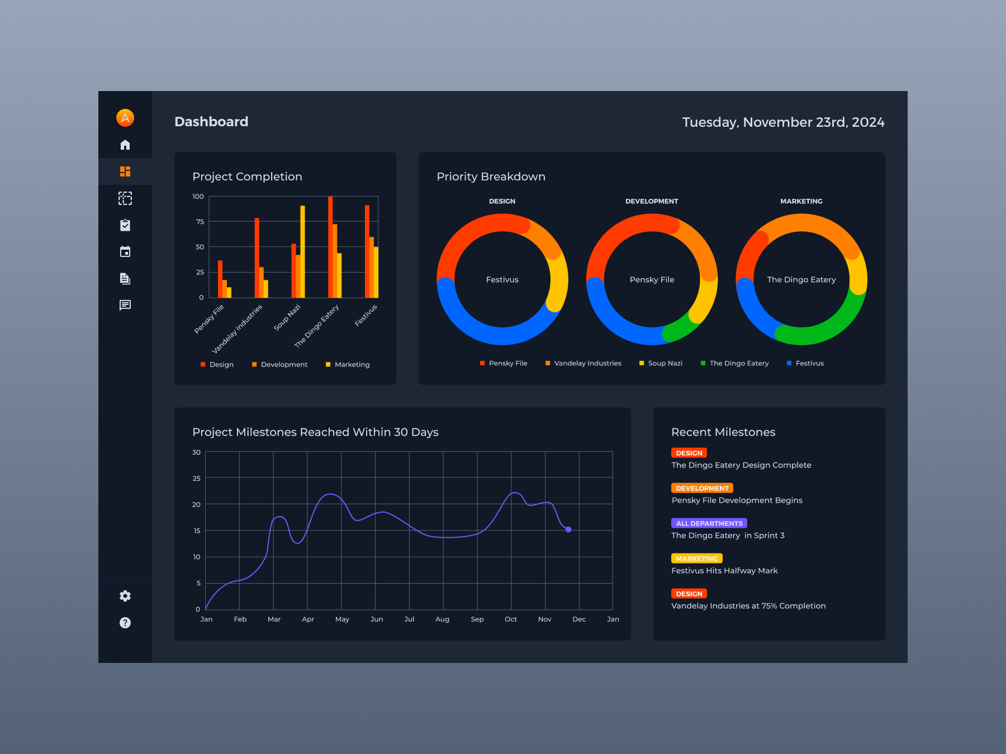Open Settings via the gear icon

[x=125, y=596]
